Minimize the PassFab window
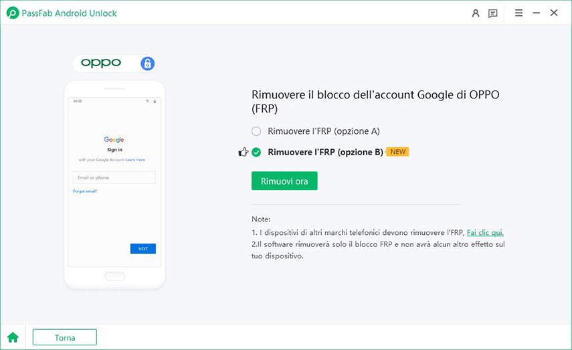 [x=537, y=13]
